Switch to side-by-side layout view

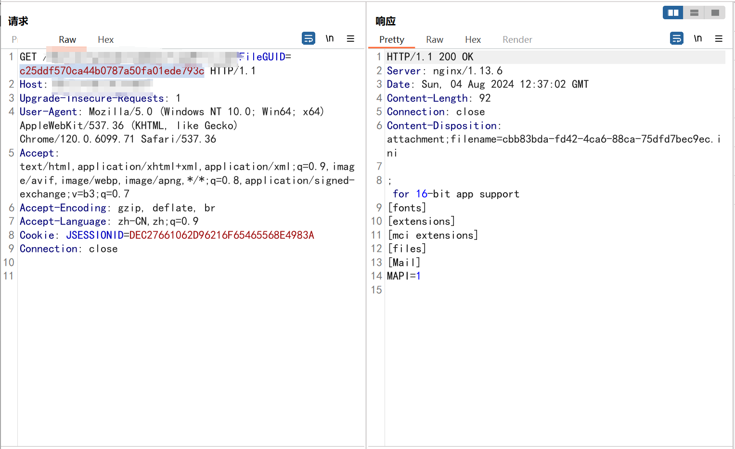pyautogui.click(x=673, y=12)
